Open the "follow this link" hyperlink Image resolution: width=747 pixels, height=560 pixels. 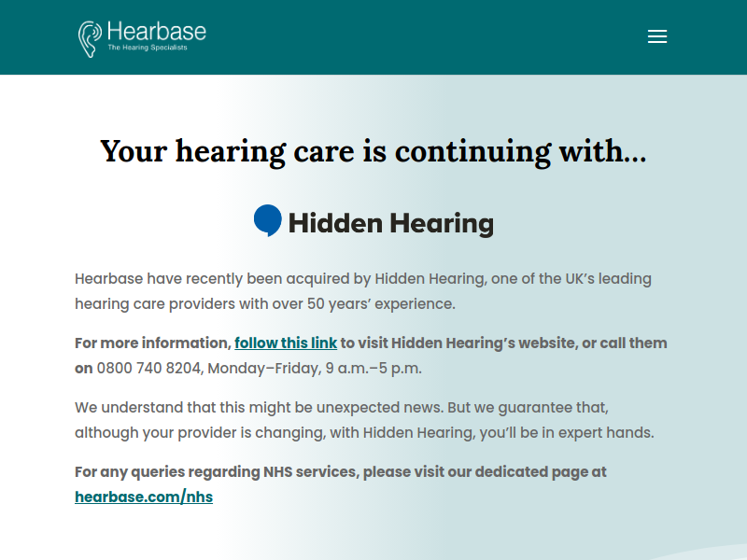tap(286, 343)
